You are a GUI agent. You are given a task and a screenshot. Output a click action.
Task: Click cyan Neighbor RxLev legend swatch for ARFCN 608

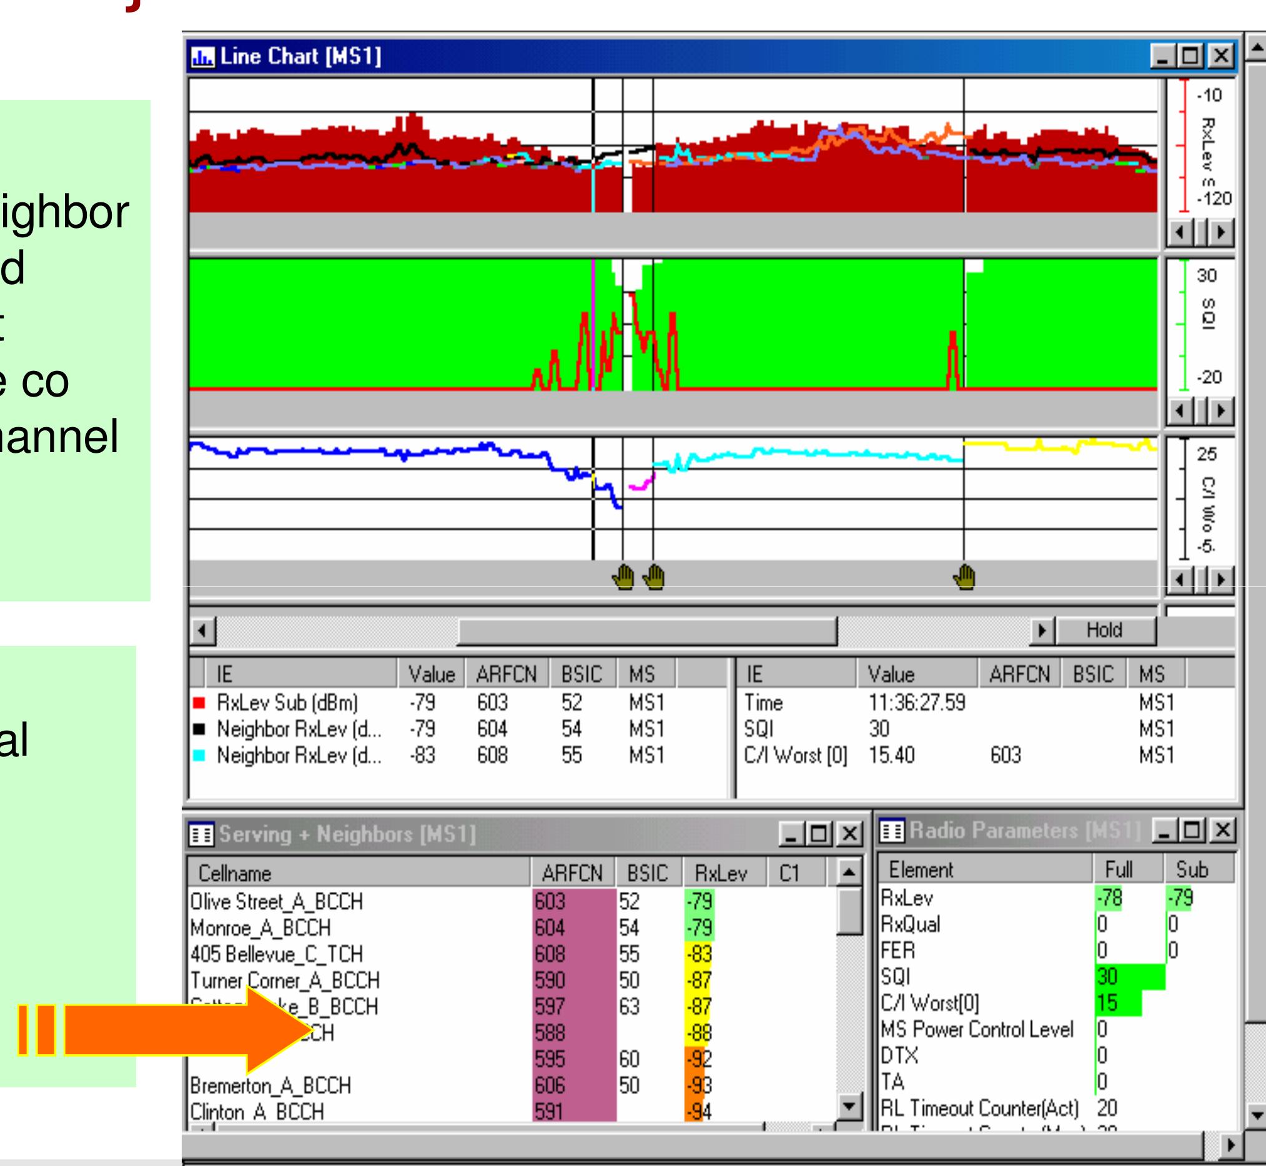coord(199,755)
